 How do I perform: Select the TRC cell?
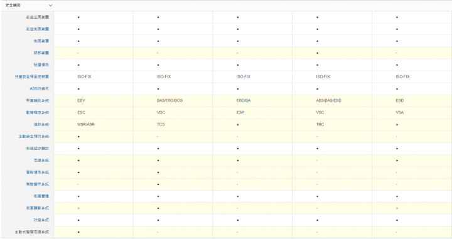click(320, 124)
